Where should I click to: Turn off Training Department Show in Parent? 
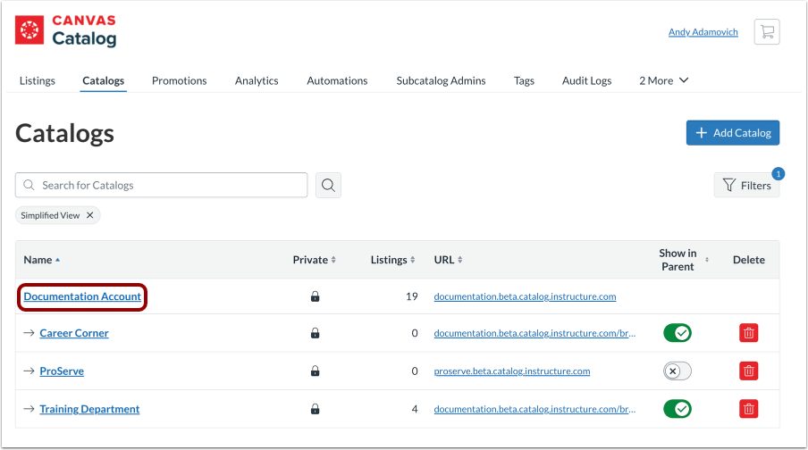(x=677, y=409)
